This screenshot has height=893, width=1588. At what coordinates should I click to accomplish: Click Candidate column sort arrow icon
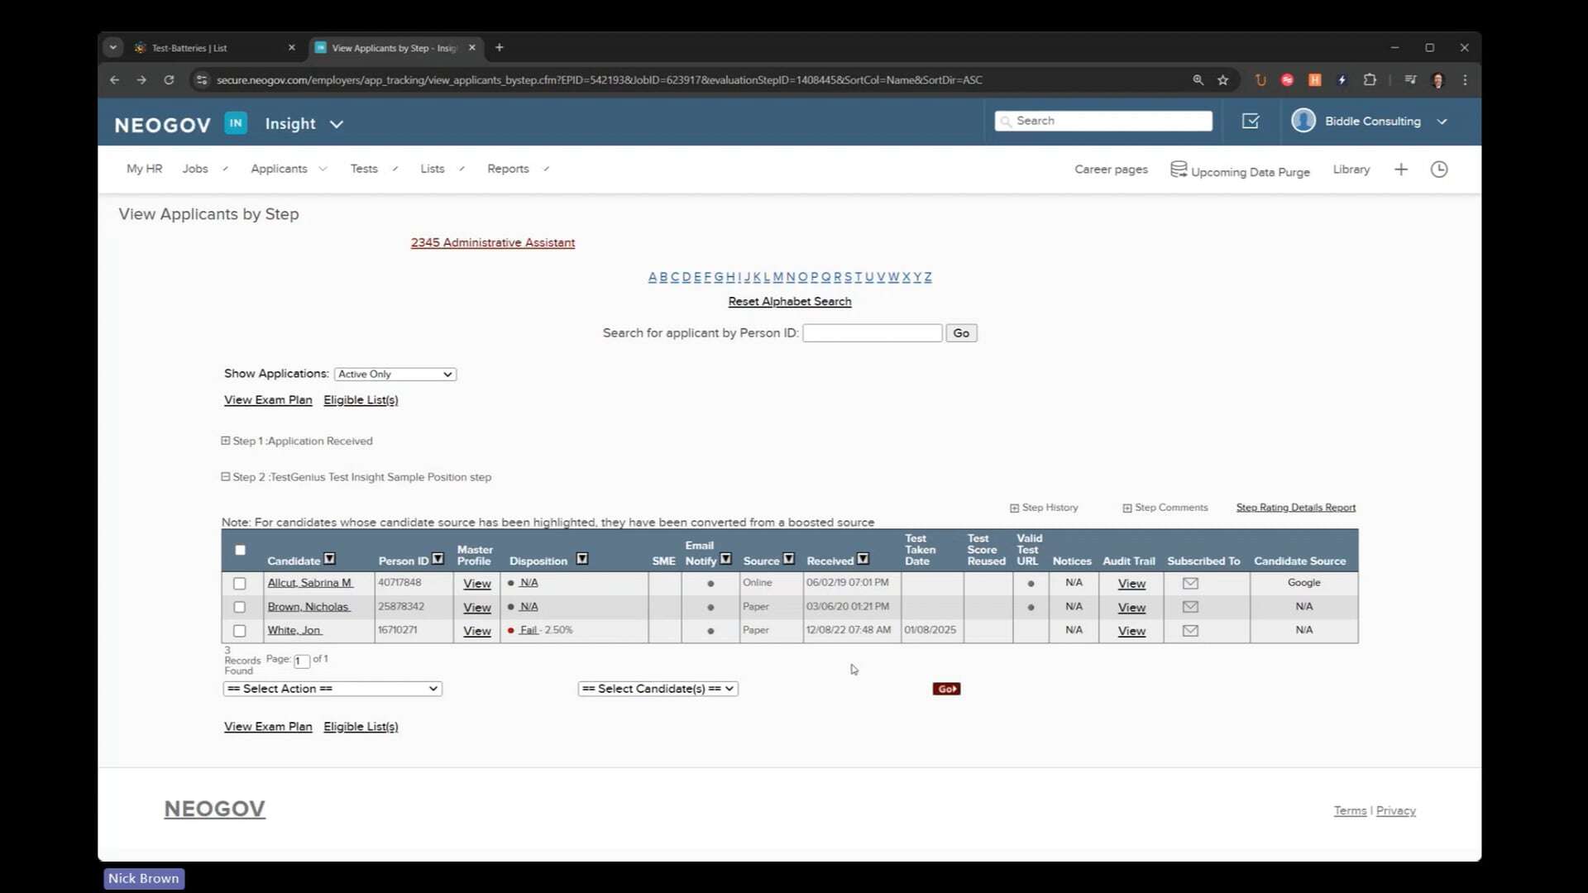click(x=329, y=559)
